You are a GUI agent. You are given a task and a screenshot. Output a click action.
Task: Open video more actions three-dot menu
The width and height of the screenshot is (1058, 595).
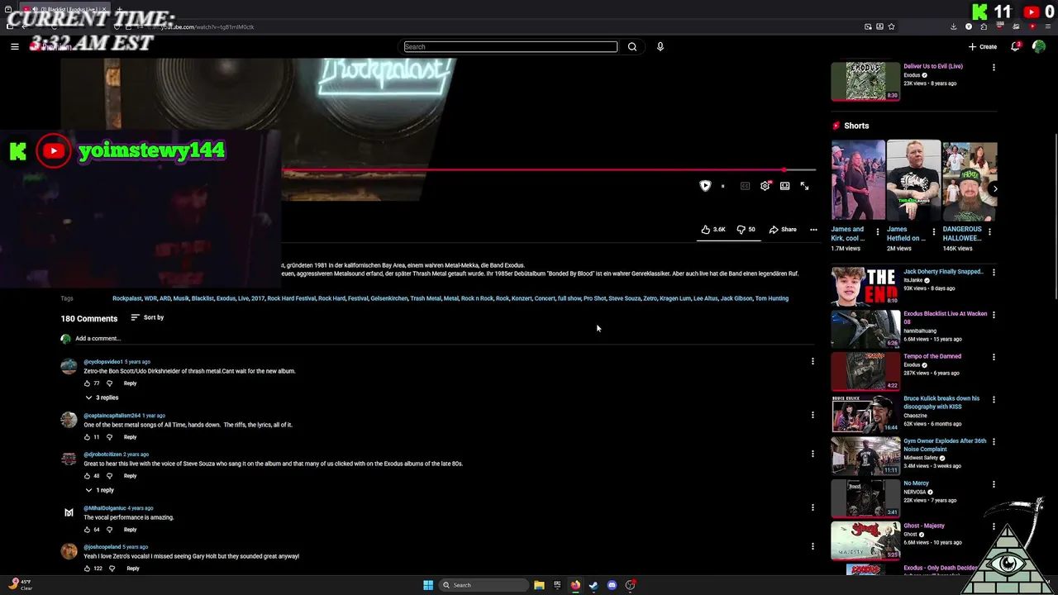coord(813,229)
